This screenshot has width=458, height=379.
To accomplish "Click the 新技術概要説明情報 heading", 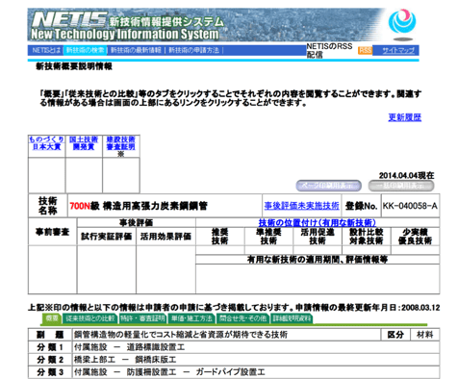I will pos(74,66).
